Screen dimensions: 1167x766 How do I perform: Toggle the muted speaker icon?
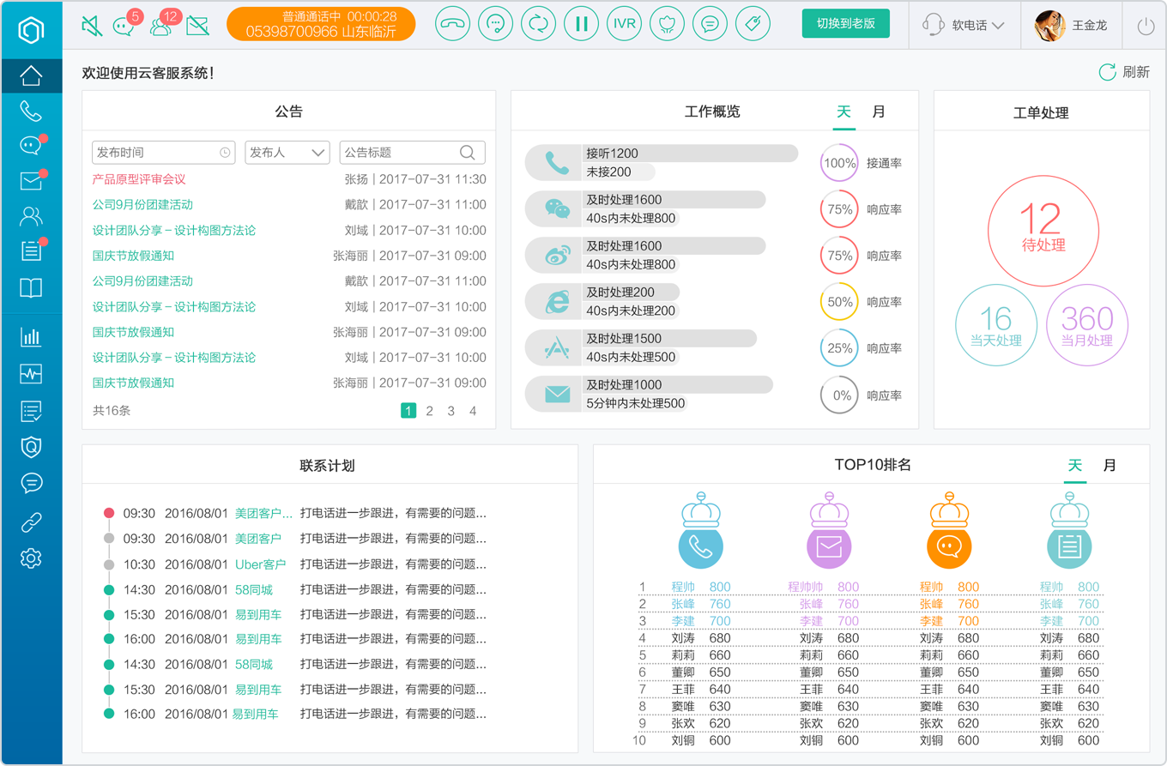coord(92,26)
